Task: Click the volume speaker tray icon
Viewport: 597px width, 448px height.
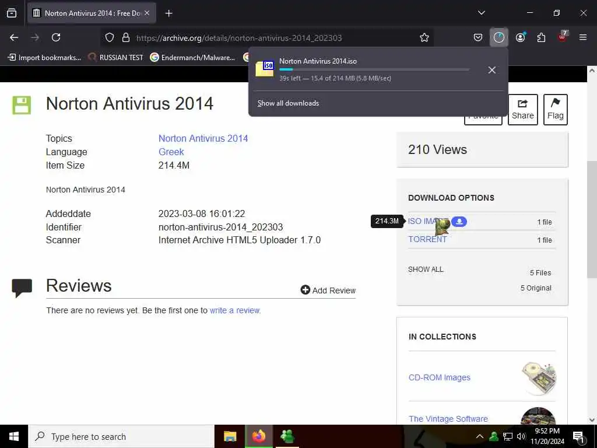Action: (521, 436)
